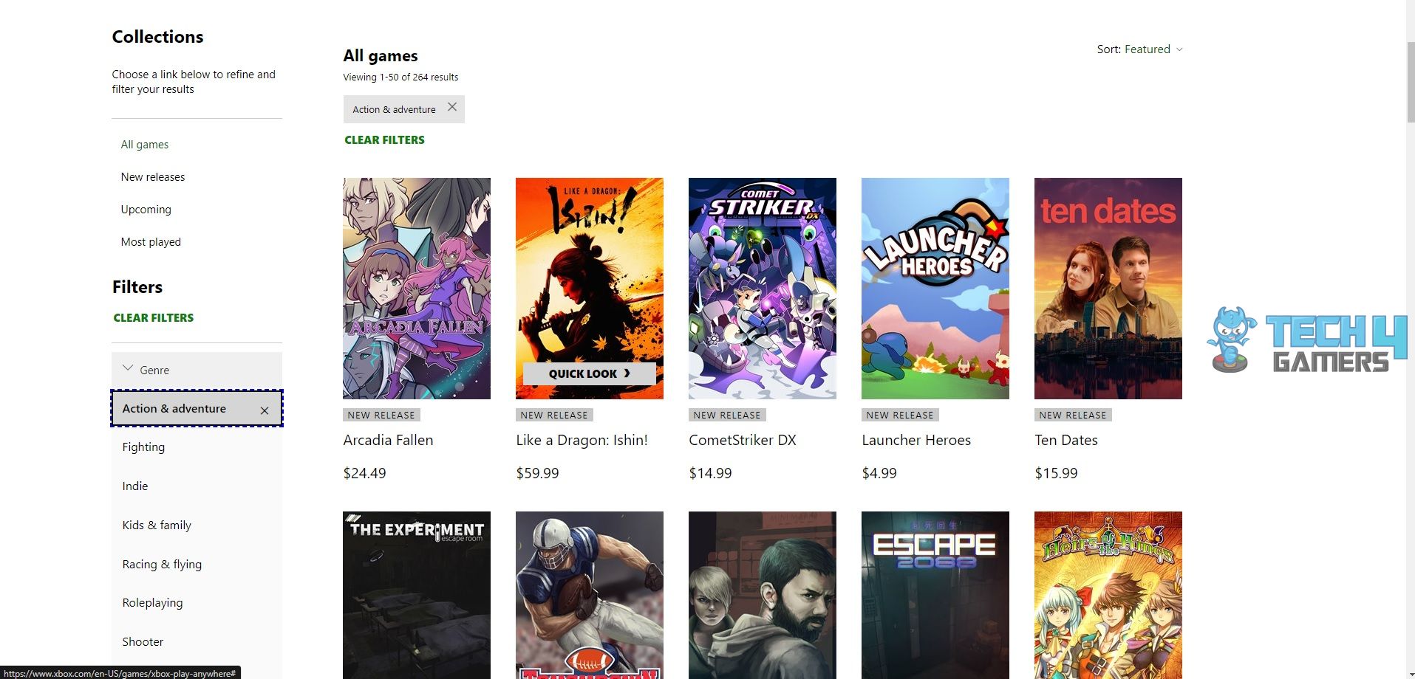This screenshot has width=1415, height=679.
Task: Select the Indie genre filter
Action: (x=135, y=486)
